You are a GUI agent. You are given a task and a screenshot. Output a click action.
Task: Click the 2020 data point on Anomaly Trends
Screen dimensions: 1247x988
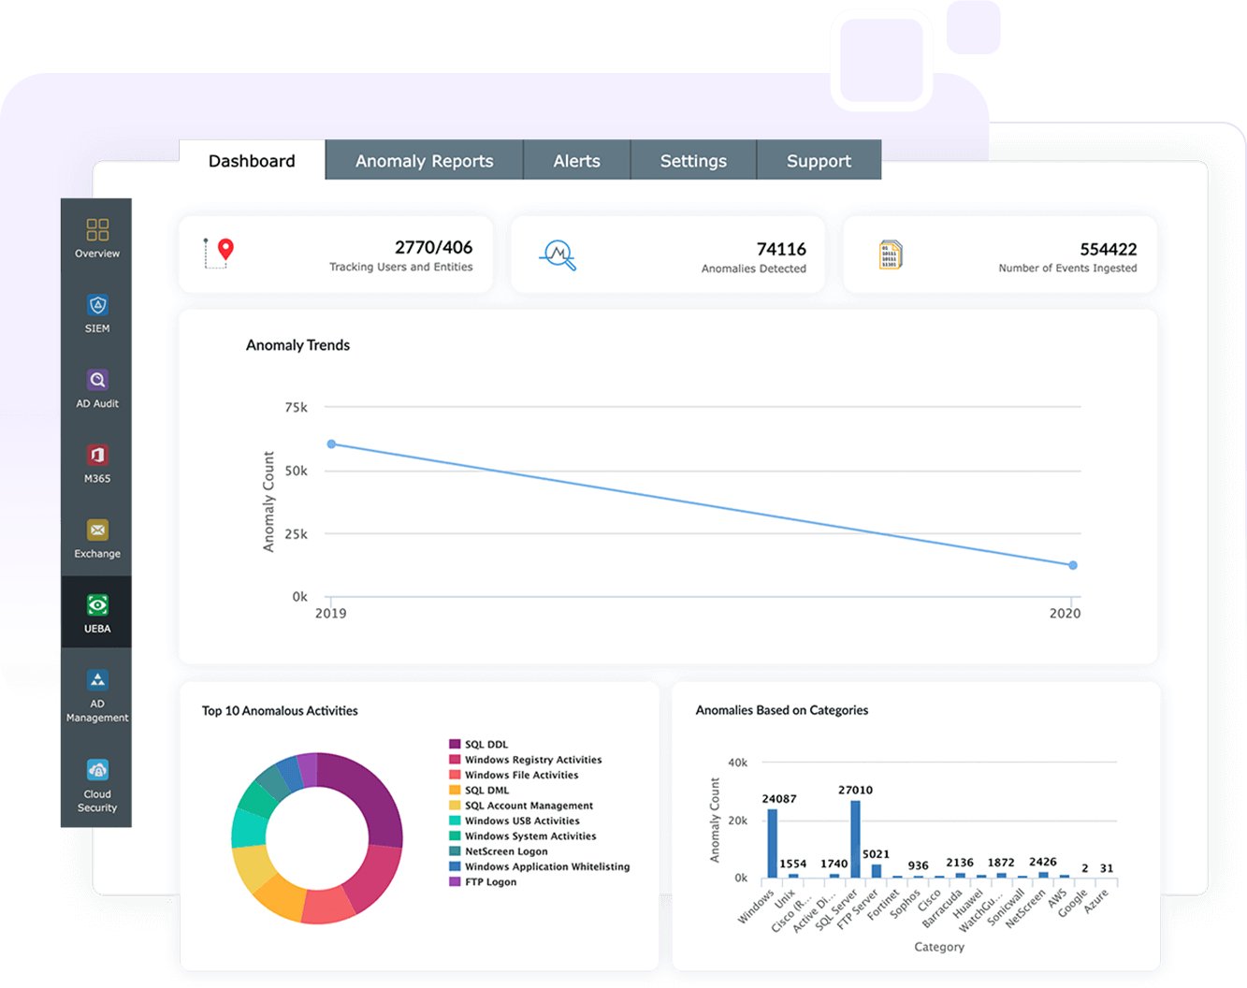point(1073,565)
